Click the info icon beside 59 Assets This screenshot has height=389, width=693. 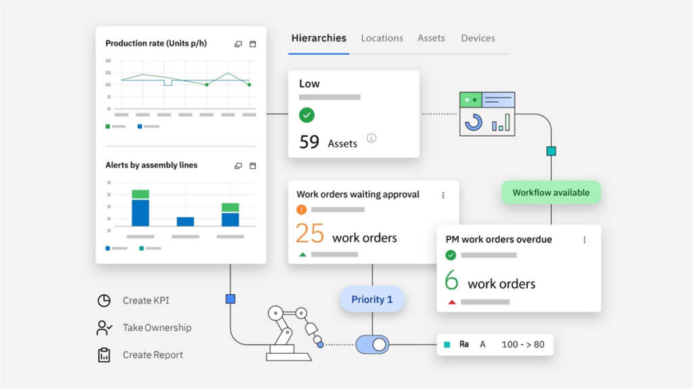click(x=371, y=139)
